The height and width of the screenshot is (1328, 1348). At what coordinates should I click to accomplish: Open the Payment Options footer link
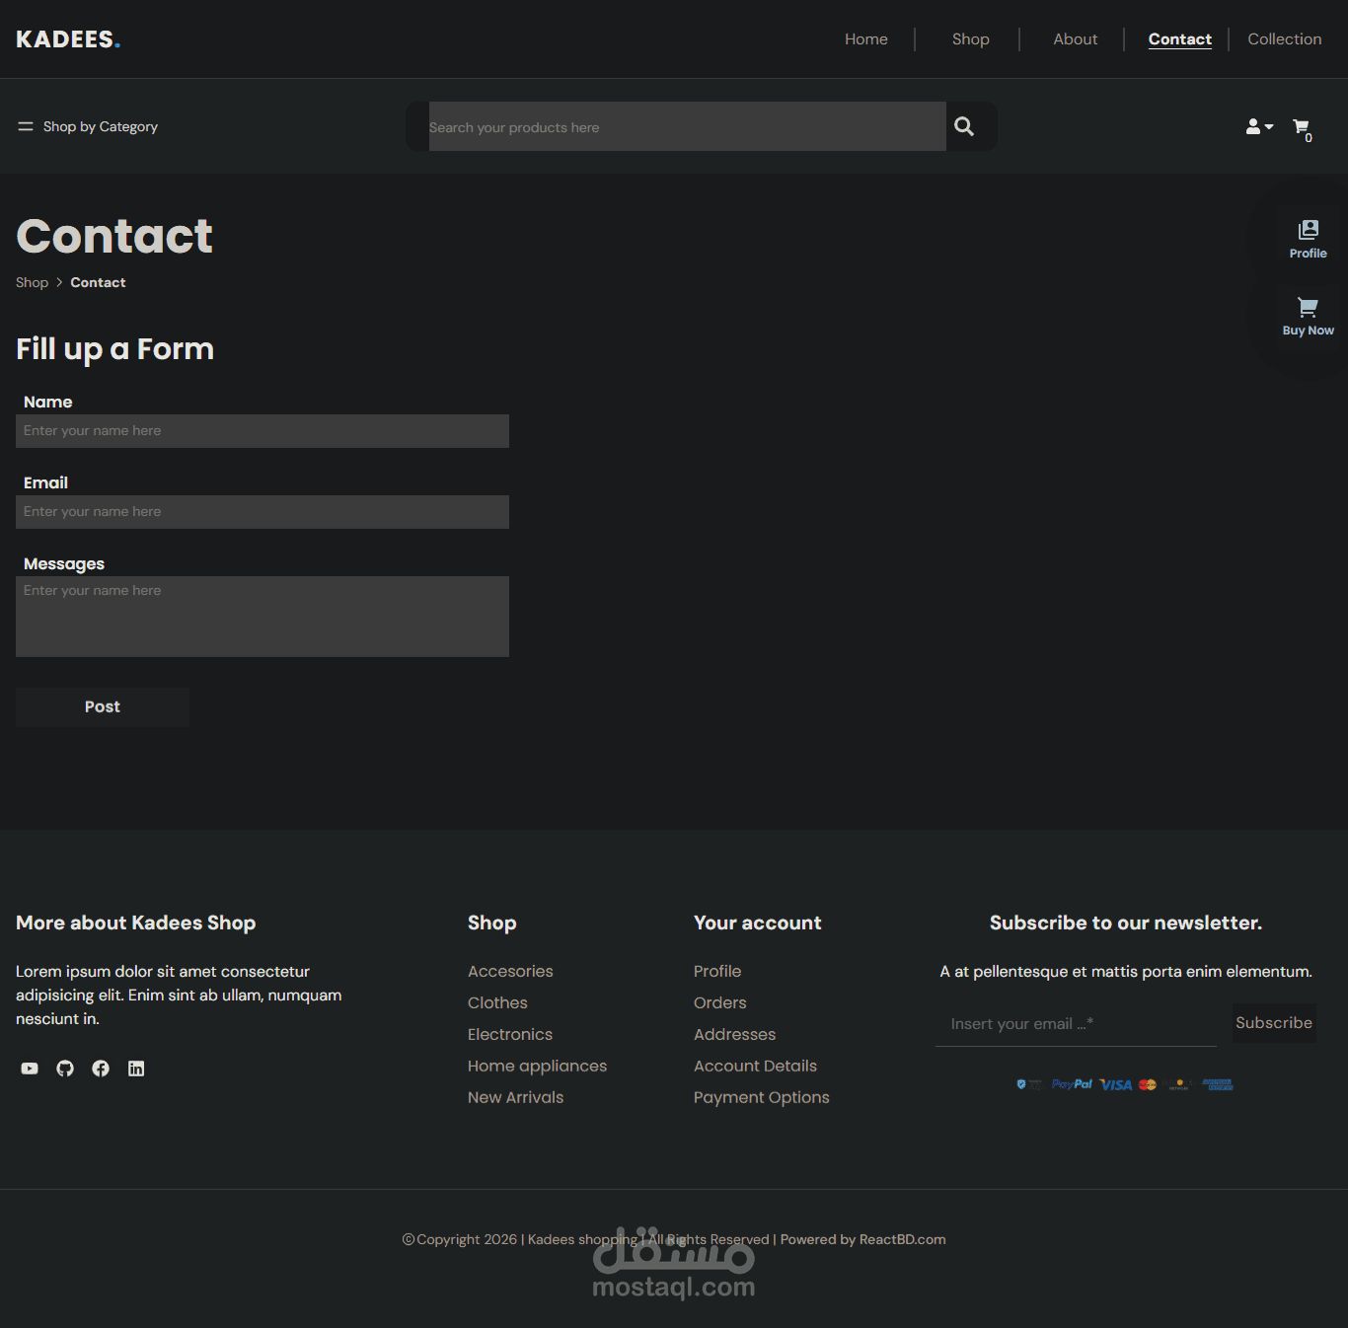(762, 1098)
